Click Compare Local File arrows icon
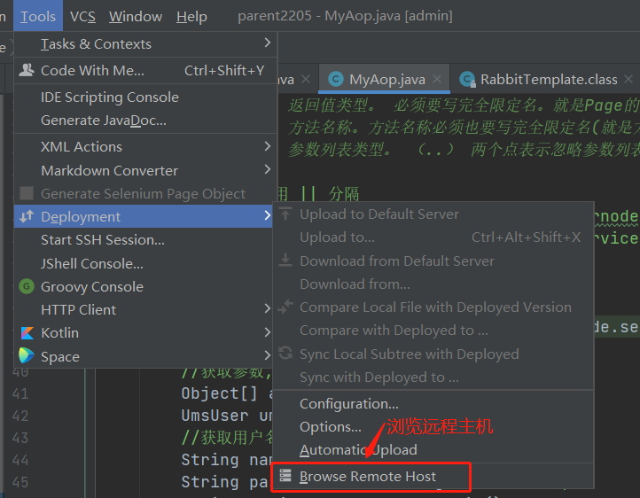 point(285,307)
